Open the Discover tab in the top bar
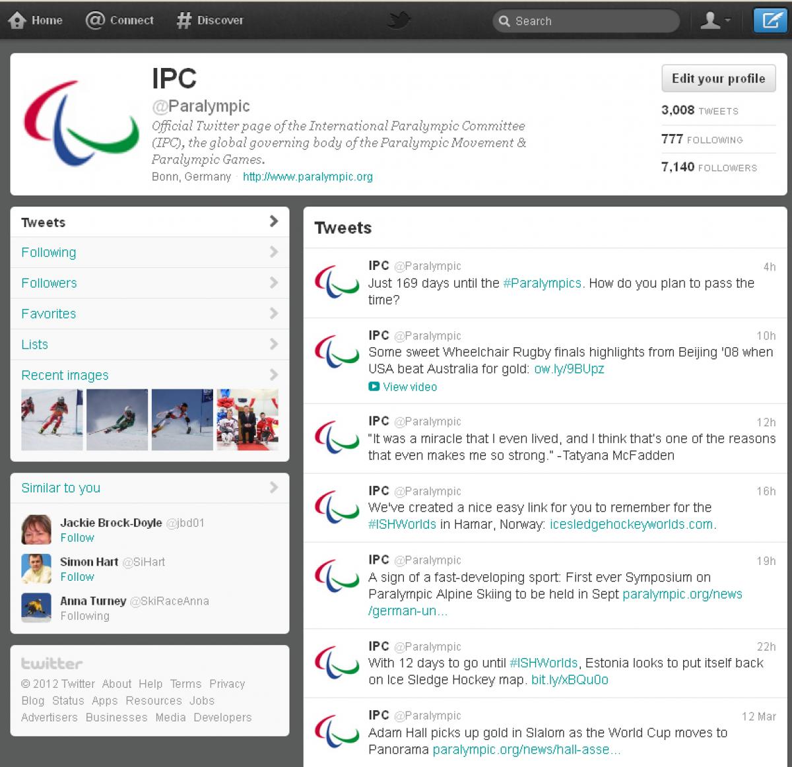This screenshot has height=767, width=792. point(210,20)
